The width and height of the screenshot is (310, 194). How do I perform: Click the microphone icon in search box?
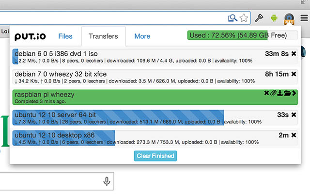click(x=107, y=181)
